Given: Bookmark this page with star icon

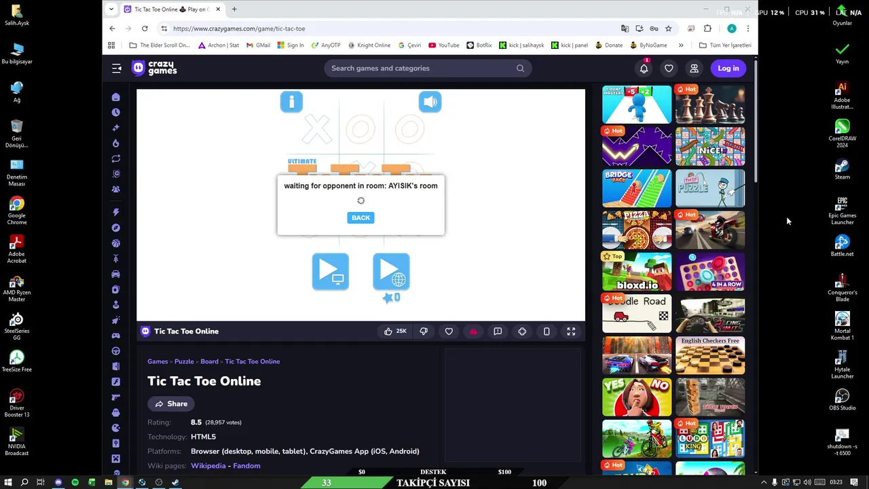Looking at the screenshot, I should (668, 29).
